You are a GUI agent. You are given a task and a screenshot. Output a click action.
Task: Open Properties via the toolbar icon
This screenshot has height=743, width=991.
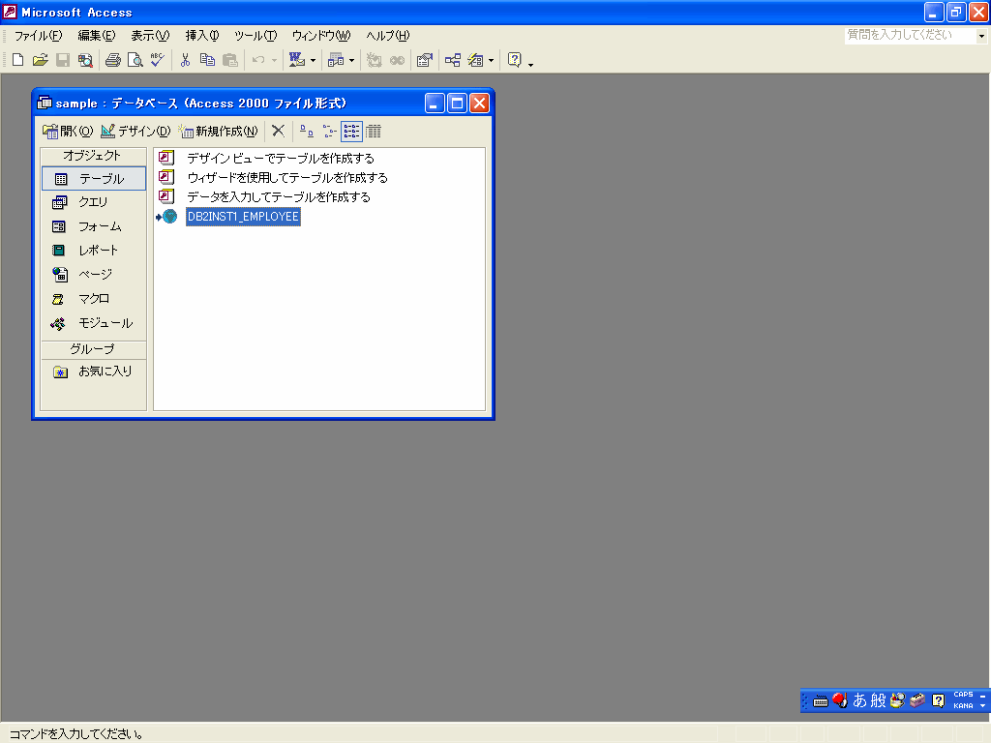click(425, 60)
